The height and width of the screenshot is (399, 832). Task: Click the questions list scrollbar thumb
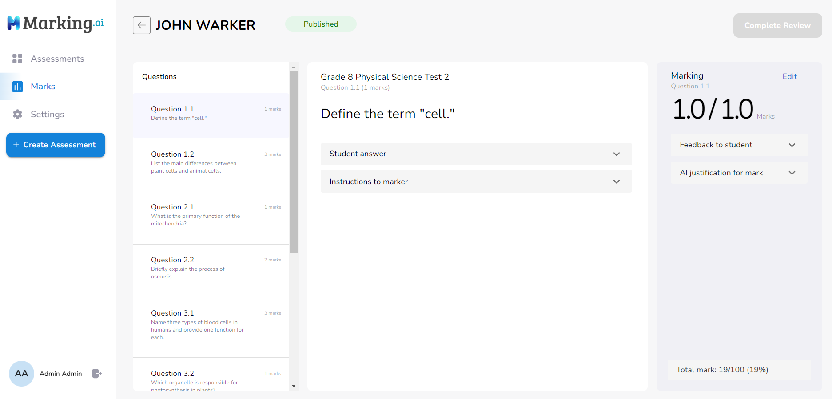(294, 162)
